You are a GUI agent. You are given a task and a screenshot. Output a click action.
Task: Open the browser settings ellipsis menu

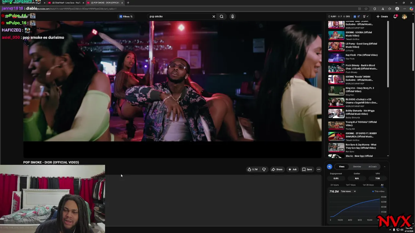(404, 9)
